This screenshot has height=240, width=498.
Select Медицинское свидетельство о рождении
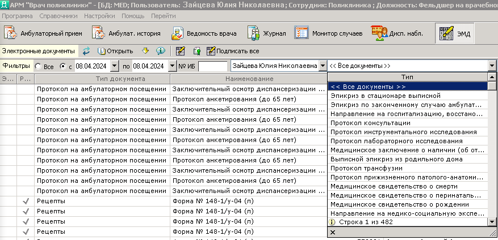click(x=408, y=204)
